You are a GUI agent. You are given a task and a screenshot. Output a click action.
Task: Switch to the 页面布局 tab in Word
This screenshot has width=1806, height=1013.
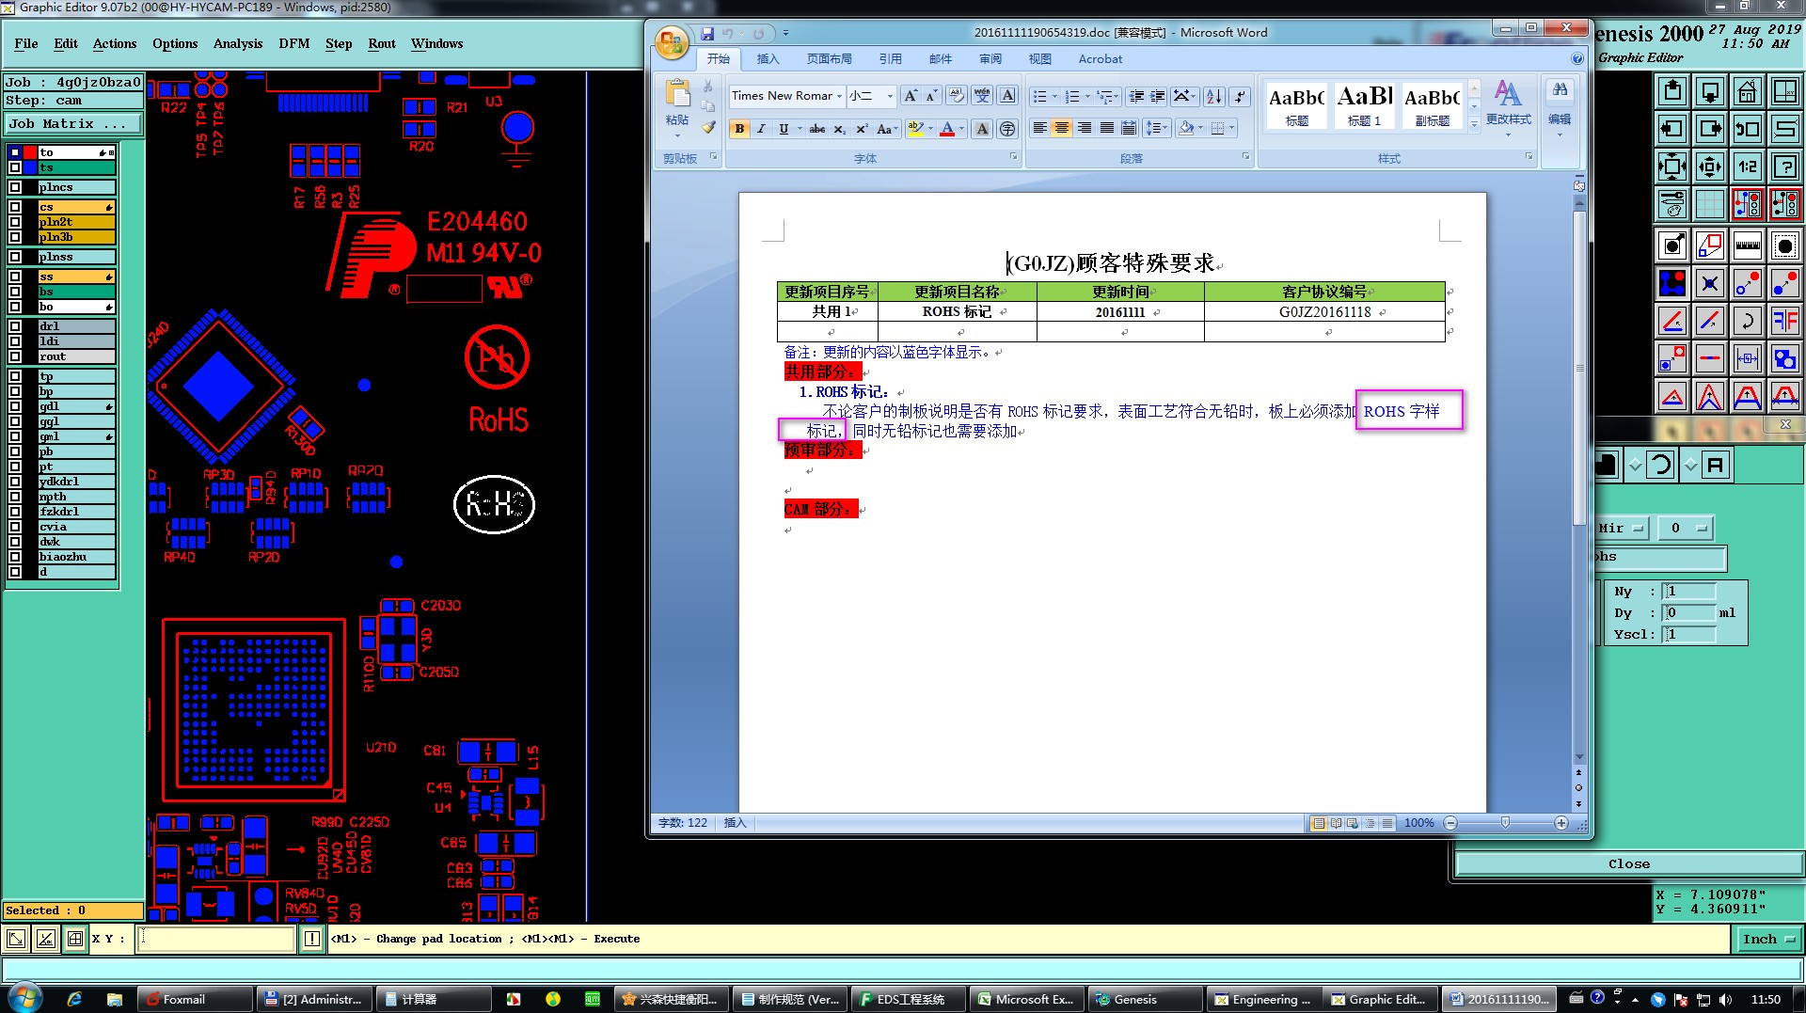[829, 58]
